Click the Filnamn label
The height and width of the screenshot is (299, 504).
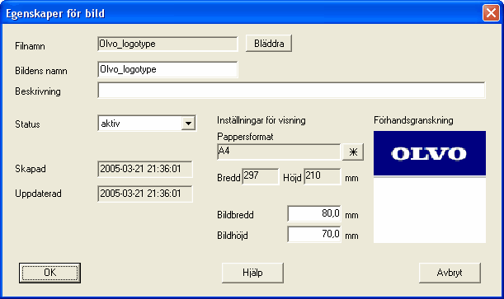pyautogui.click(x=30, y=46)
